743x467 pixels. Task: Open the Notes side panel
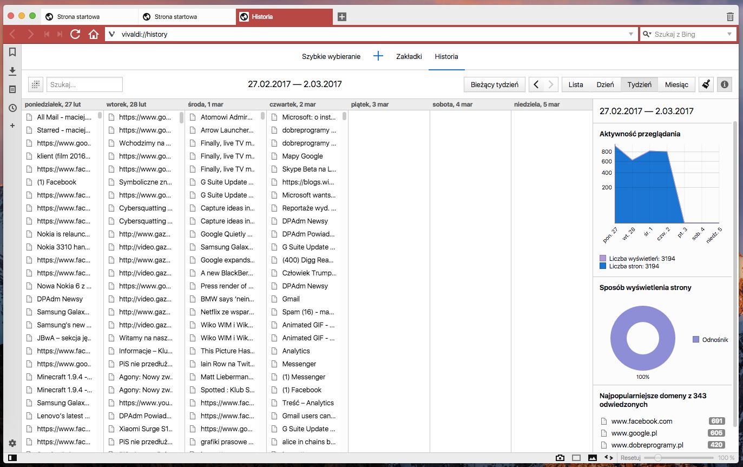pyautogui.click(x=12, y=89)
